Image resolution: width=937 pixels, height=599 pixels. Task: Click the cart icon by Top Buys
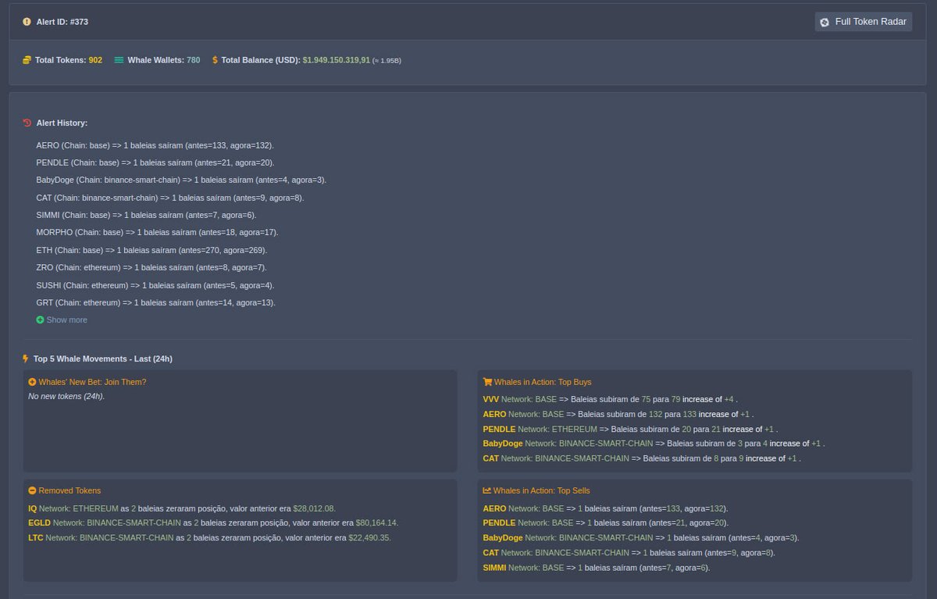pos(487,382)
